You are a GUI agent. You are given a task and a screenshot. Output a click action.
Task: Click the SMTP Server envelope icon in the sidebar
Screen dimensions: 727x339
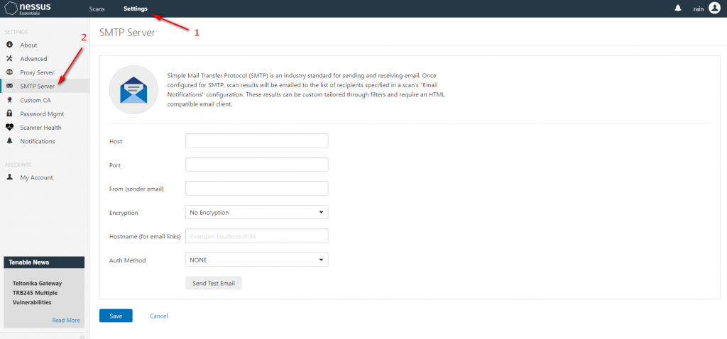pyautogui.click(x=10, y=86)
